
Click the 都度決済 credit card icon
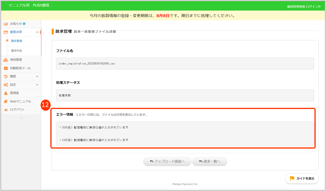point(5,32)
